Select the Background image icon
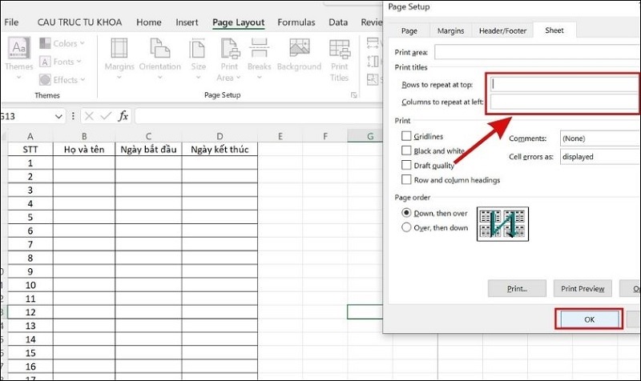Image resolution: width=641 pixels, height=381 pixels. click(x=299, y=50)
